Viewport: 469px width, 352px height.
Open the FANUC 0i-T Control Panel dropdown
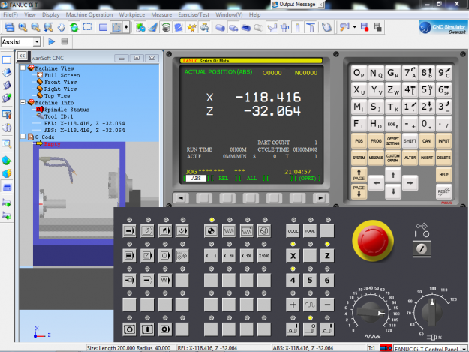(x=464, y=349)
